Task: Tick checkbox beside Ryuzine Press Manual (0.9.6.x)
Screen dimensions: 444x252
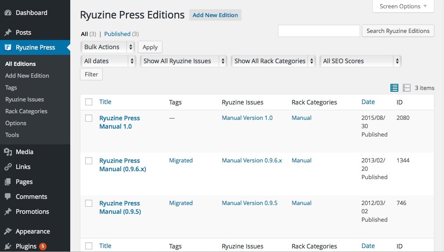Action: (89, 161)
